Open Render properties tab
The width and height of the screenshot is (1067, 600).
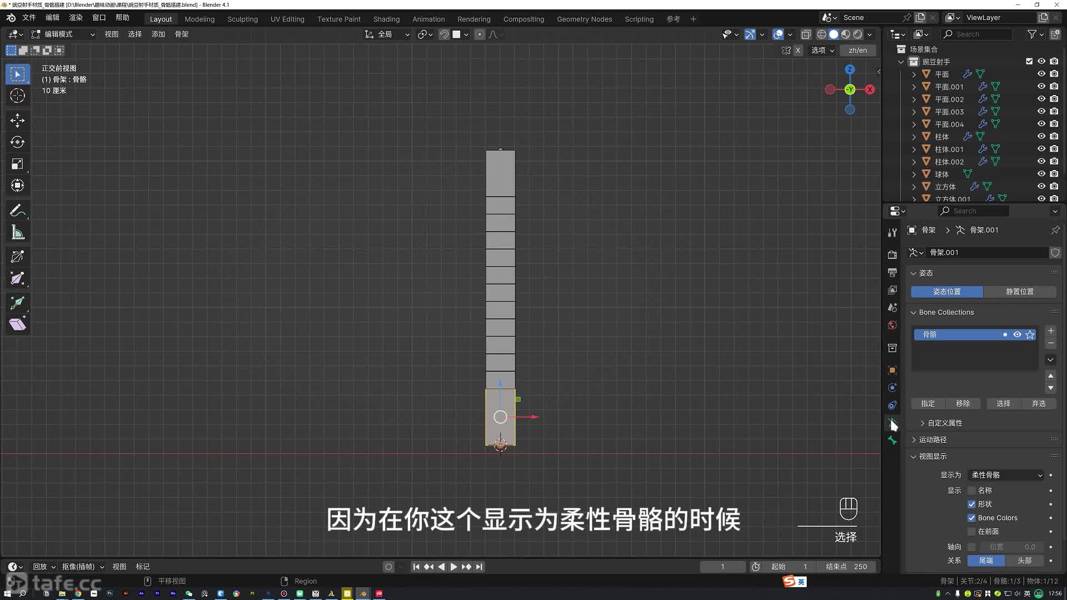[x=892, y=254]
